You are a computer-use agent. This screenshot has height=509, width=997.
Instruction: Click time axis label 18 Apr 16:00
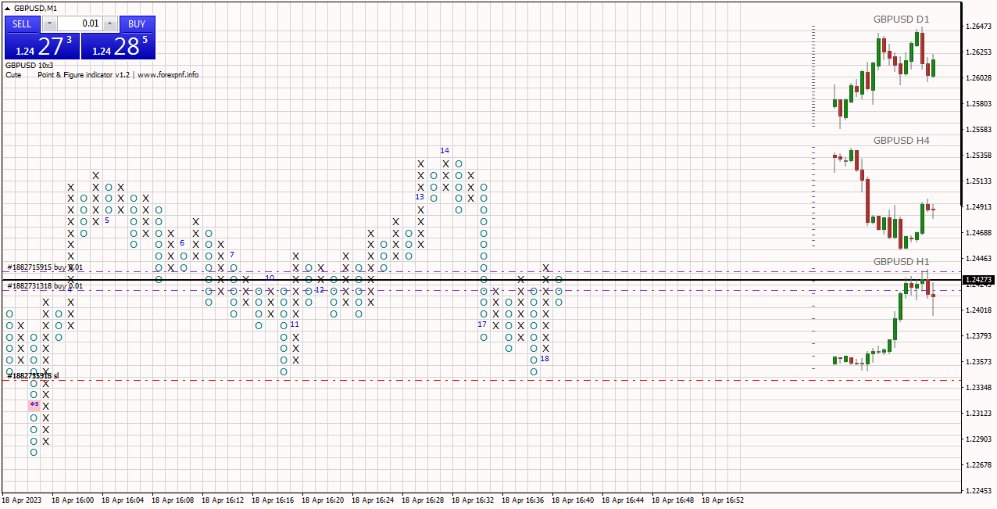pyautogui.click(x=73, y=500)
